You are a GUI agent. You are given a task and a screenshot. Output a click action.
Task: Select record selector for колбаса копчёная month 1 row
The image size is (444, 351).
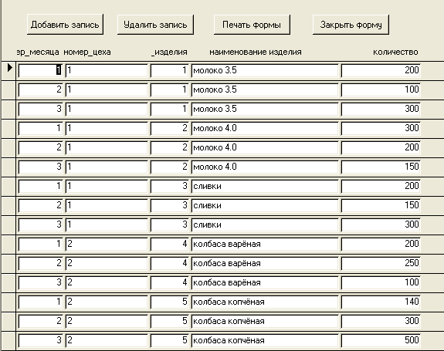tap(8, 302)
